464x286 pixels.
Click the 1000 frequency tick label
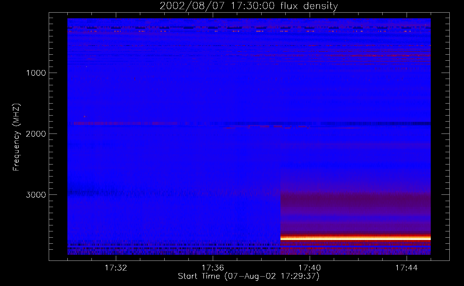(36, 73)
